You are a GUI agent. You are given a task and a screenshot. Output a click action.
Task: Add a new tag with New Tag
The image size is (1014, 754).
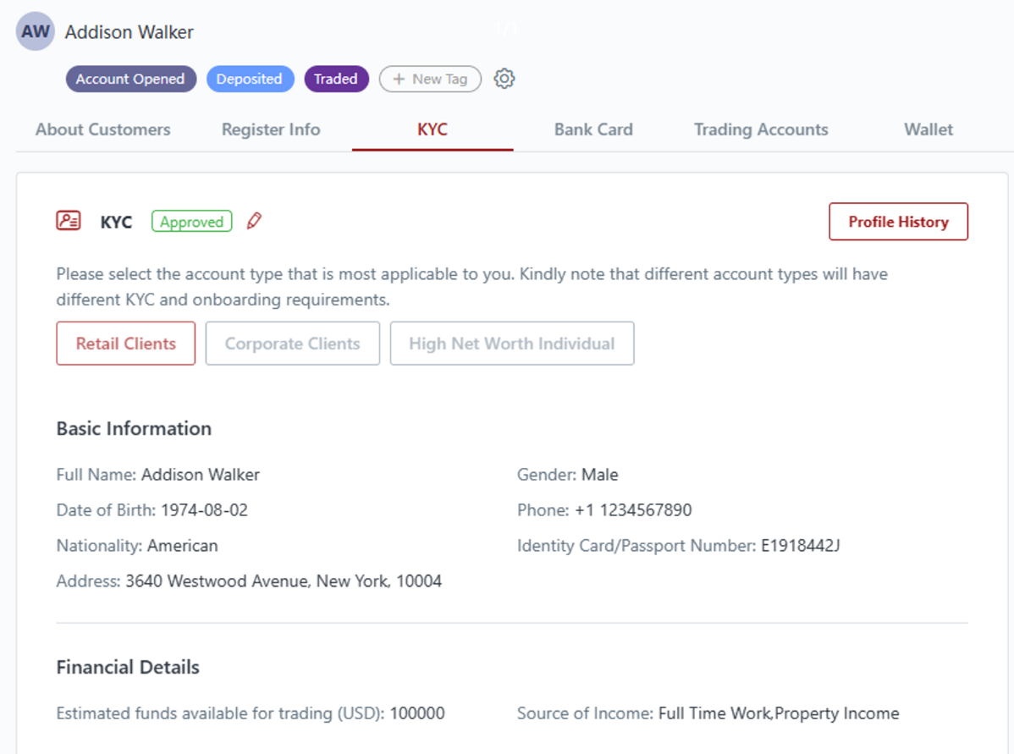pos(430,79)
